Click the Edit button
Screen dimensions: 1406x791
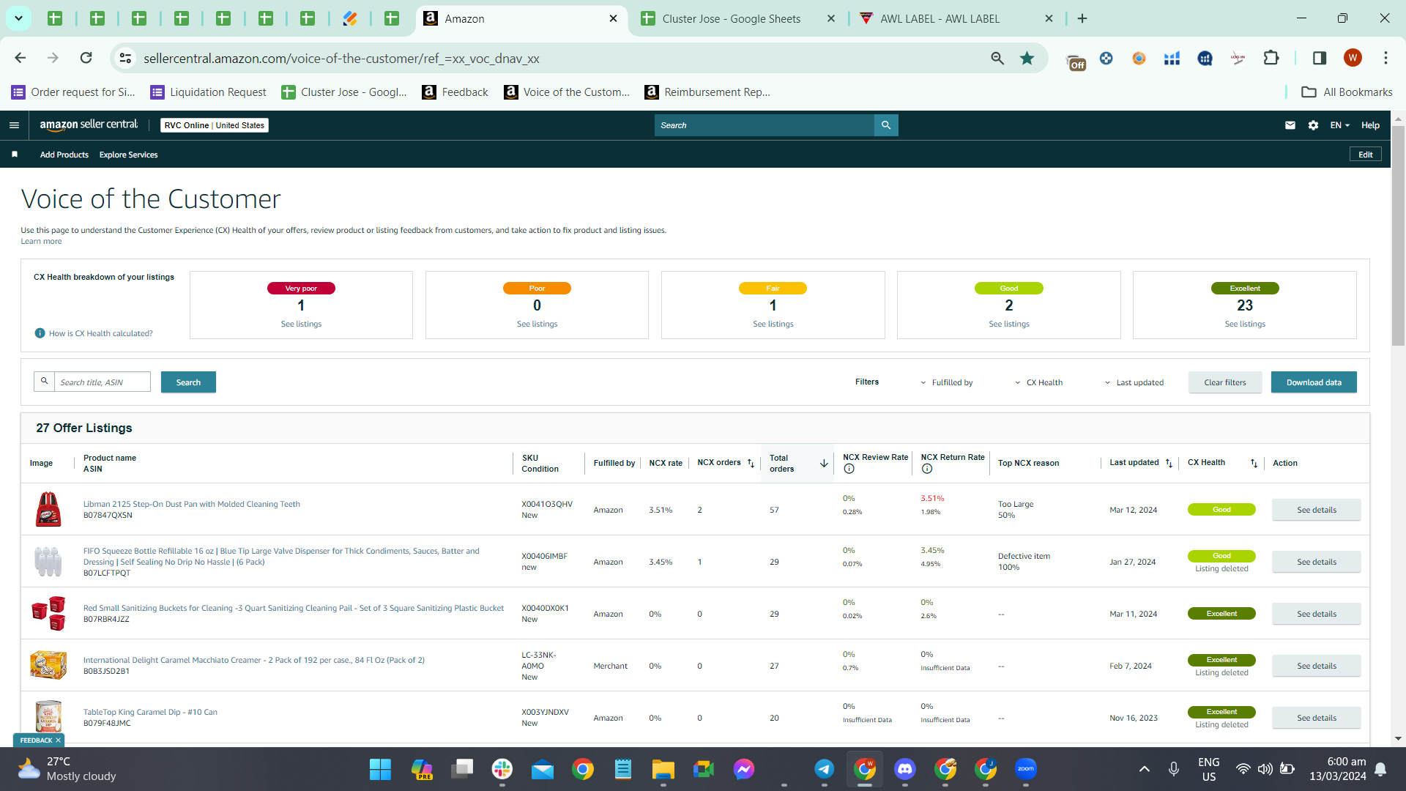coord(1366,155)
